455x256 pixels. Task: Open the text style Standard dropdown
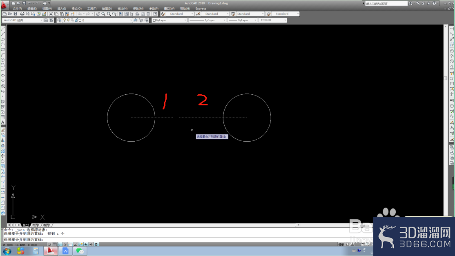180,14
